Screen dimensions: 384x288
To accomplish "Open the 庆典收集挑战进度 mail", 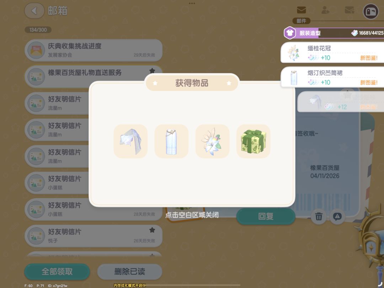I will click(93, 50).
